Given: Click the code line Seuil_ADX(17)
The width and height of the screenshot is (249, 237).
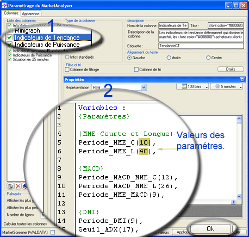Looking at the screenshot, I should click(x=108, y=229).
